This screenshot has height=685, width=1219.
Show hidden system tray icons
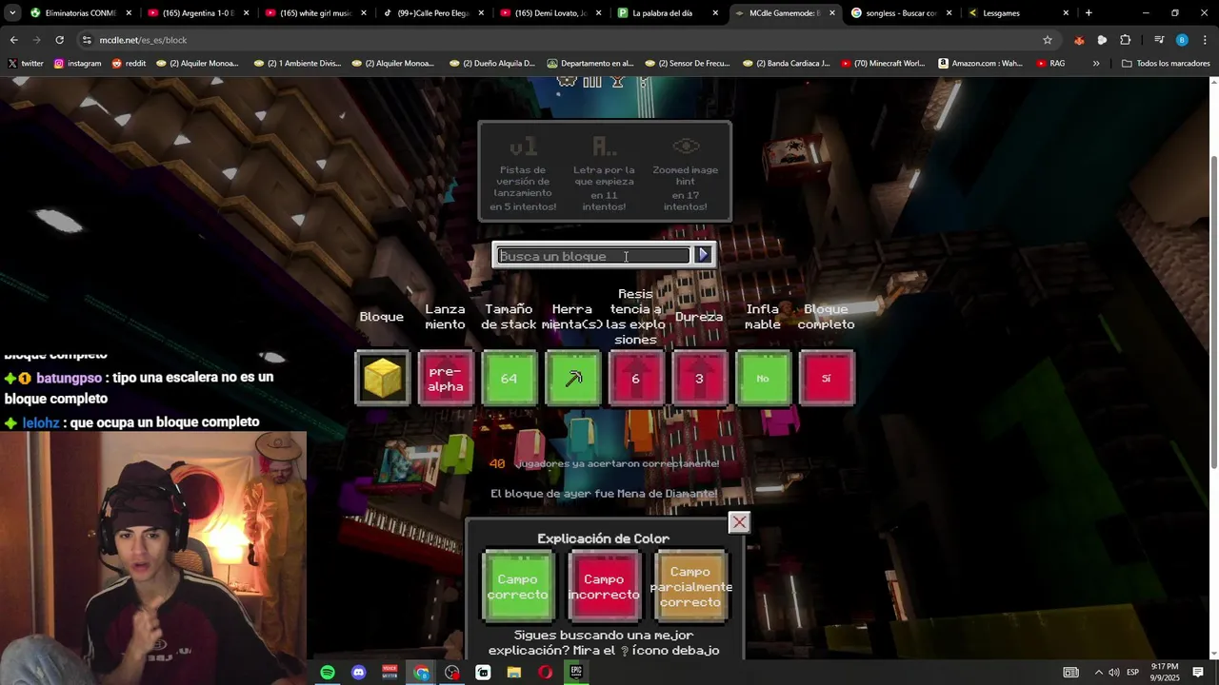(1098, 673)
